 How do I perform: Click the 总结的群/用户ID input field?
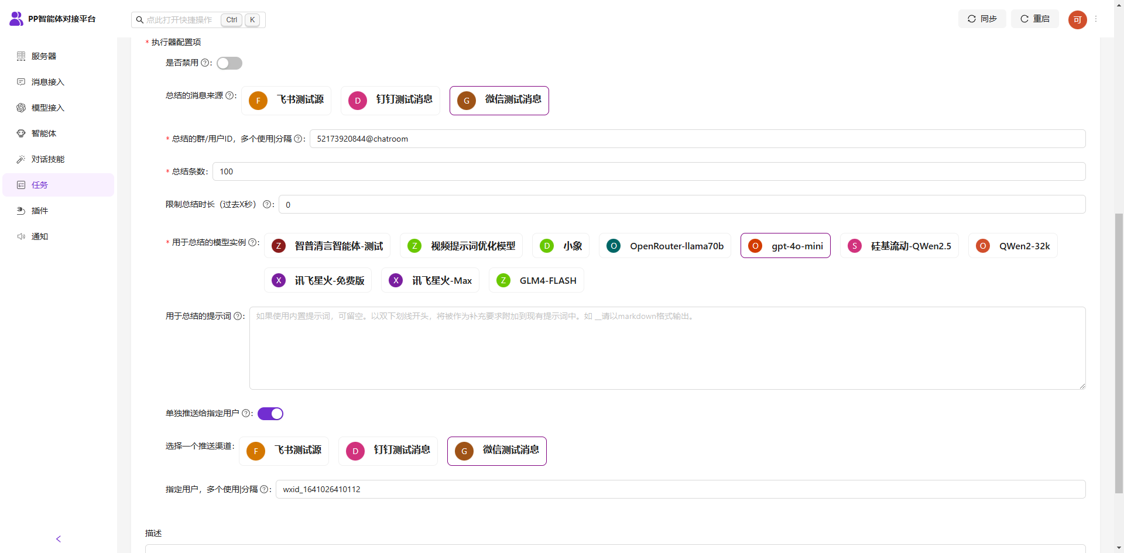[x=698, y=139]
